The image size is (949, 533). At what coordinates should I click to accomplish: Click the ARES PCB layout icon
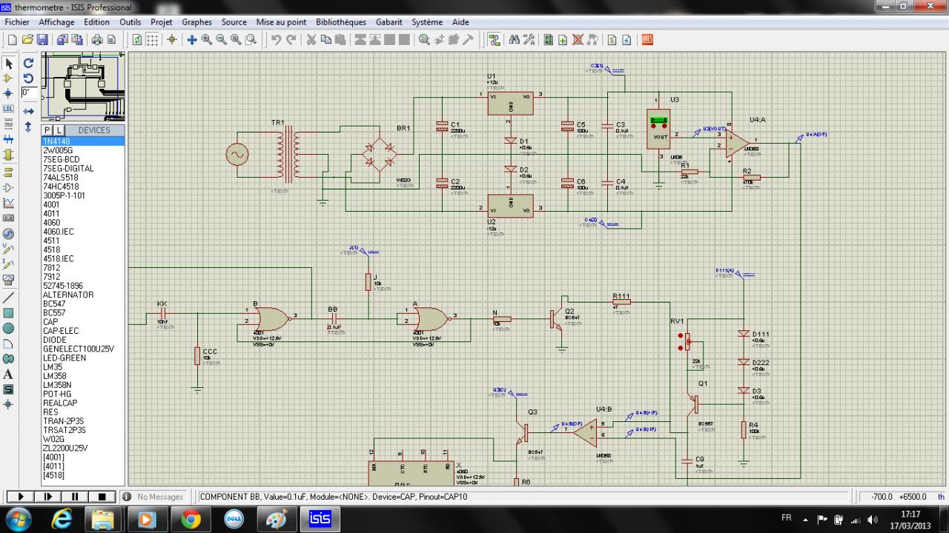pyautogui.click(x=647, y=40)
